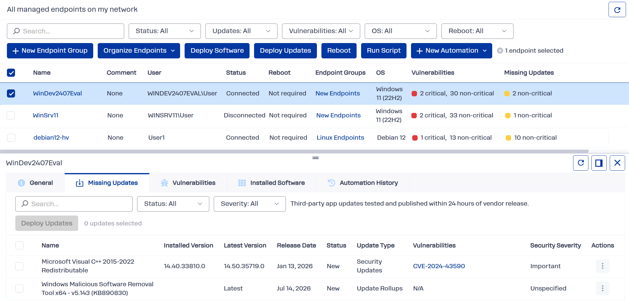Open the CVE-2024-43590 vulnerability link
629x301 pixels.
coord(439,266)
